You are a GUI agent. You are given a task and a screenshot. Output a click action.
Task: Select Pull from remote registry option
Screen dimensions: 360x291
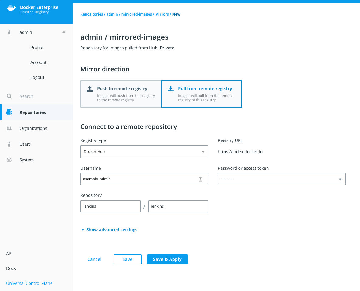(x=202, y=94)
